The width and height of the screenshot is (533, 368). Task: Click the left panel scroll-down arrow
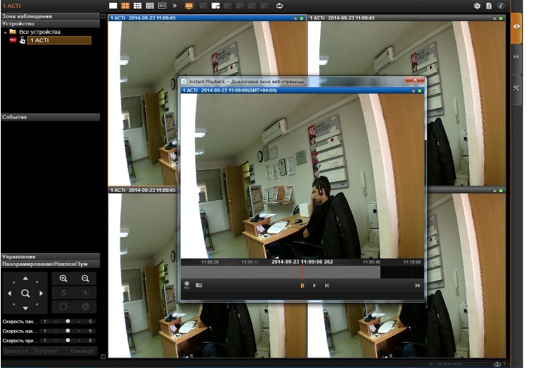[x=104, y=356]
